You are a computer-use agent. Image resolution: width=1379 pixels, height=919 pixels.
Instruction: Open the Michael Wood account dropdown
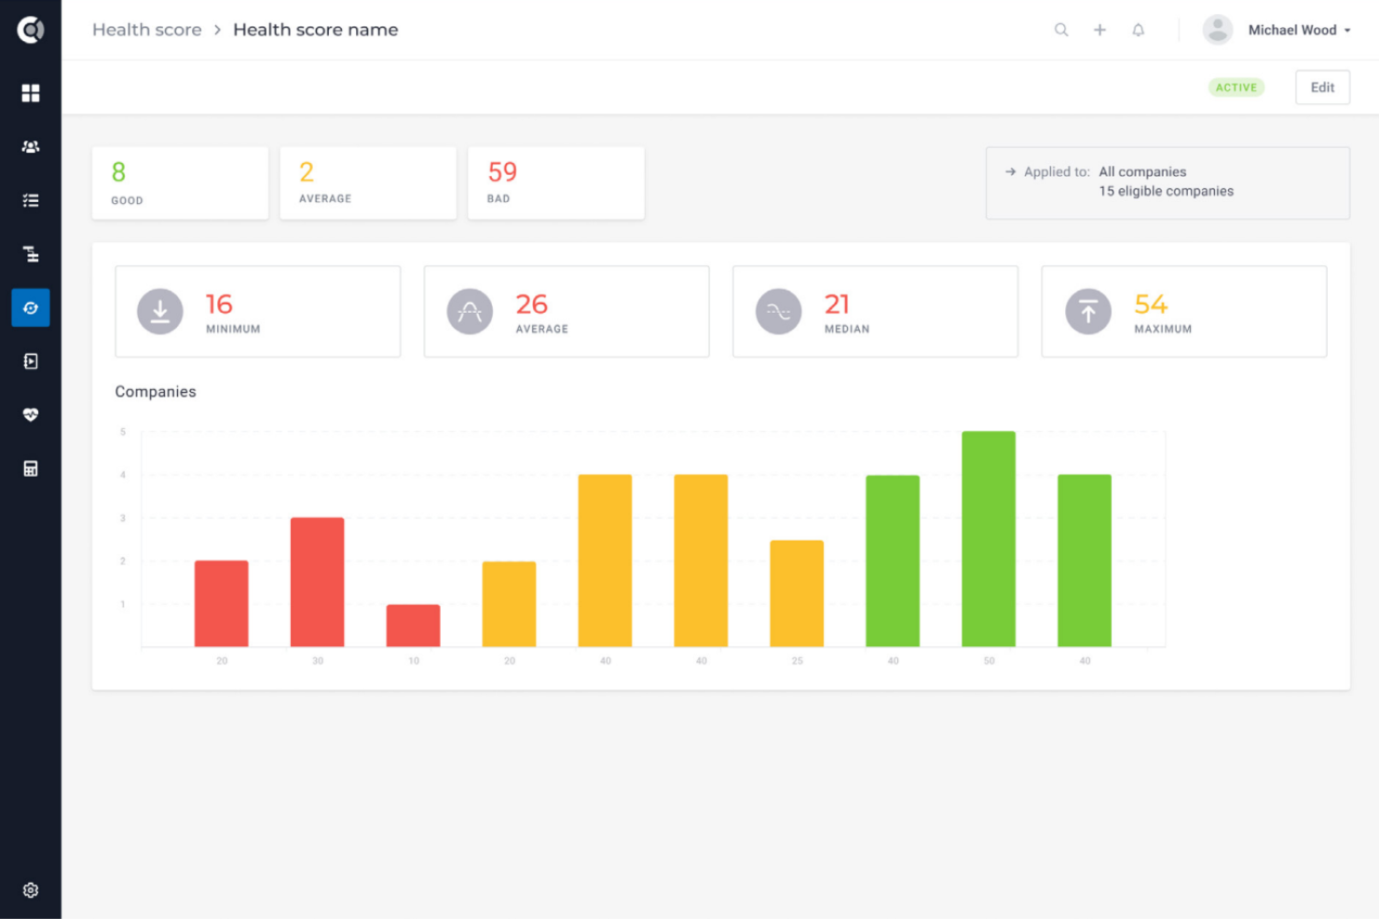[1295, 29]
